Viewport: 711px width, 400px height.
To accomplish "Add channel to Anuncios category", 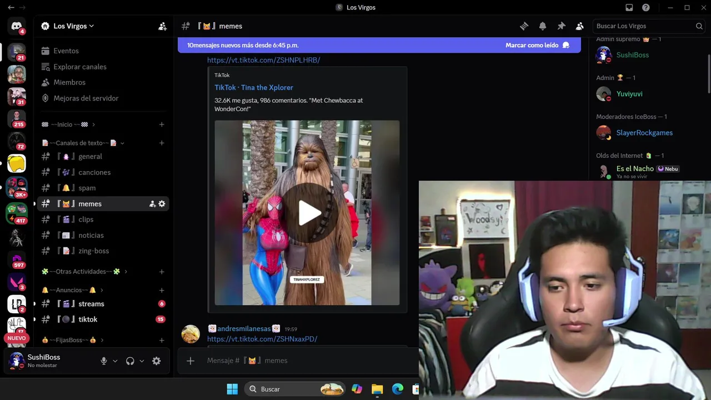I will pos(162,290).
